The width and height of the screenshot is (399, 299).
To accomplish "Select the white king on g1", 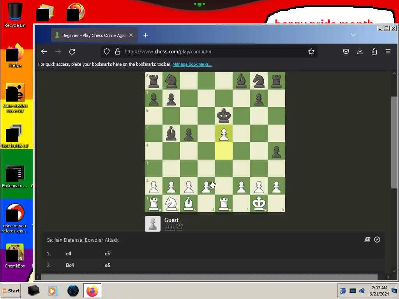I will click(259, 203).
